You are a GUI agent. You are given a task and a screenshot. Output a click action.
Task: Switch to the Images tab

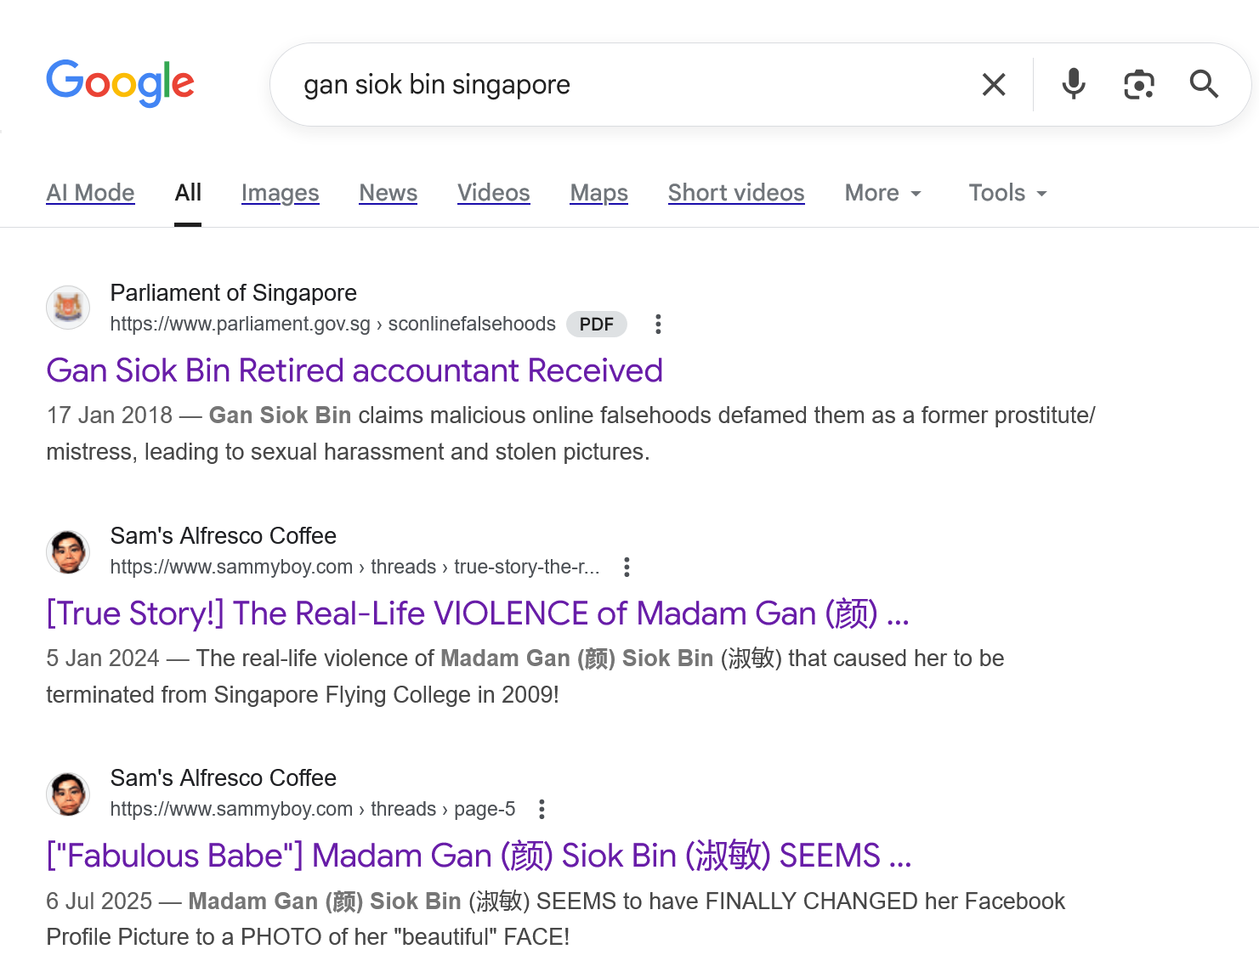(x=280, y=193)
